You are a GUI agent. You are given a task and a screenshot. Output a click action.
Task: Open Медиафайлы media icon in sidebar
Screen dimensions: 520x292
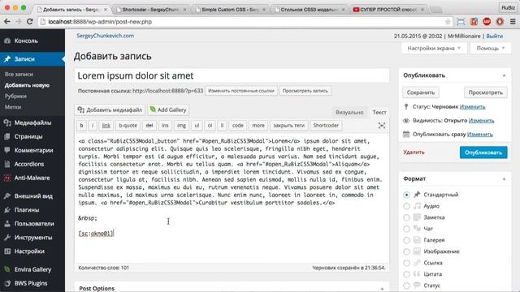point(7,122)
